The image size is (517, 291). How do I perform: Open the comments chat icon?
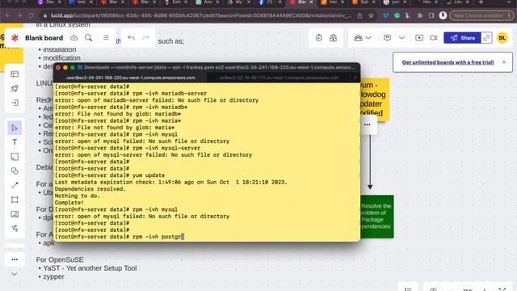point(388,38)
